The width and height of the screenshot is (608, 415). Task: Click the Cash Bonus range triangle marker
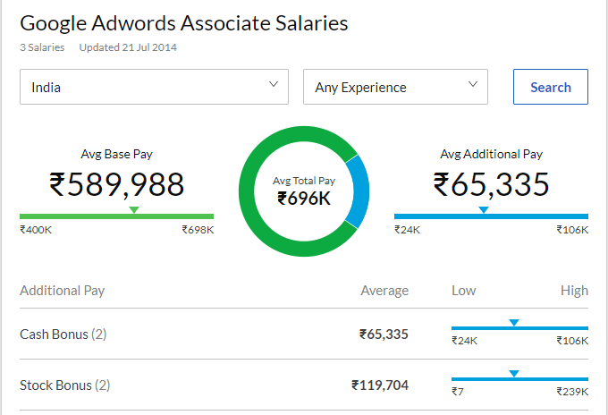514,322
